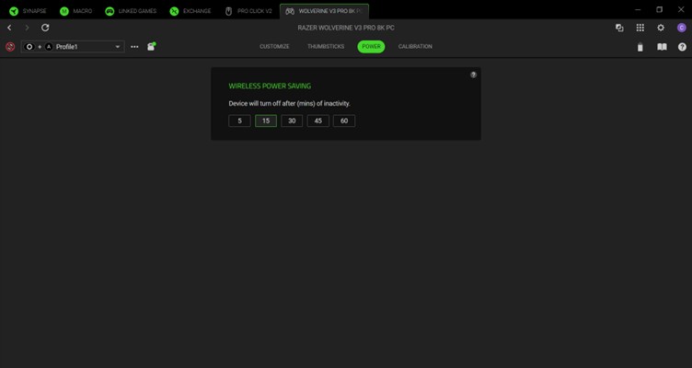Screen dimensions: 692x368
Task: Check the device battery status icon
Action: click(x=640, y=47)
